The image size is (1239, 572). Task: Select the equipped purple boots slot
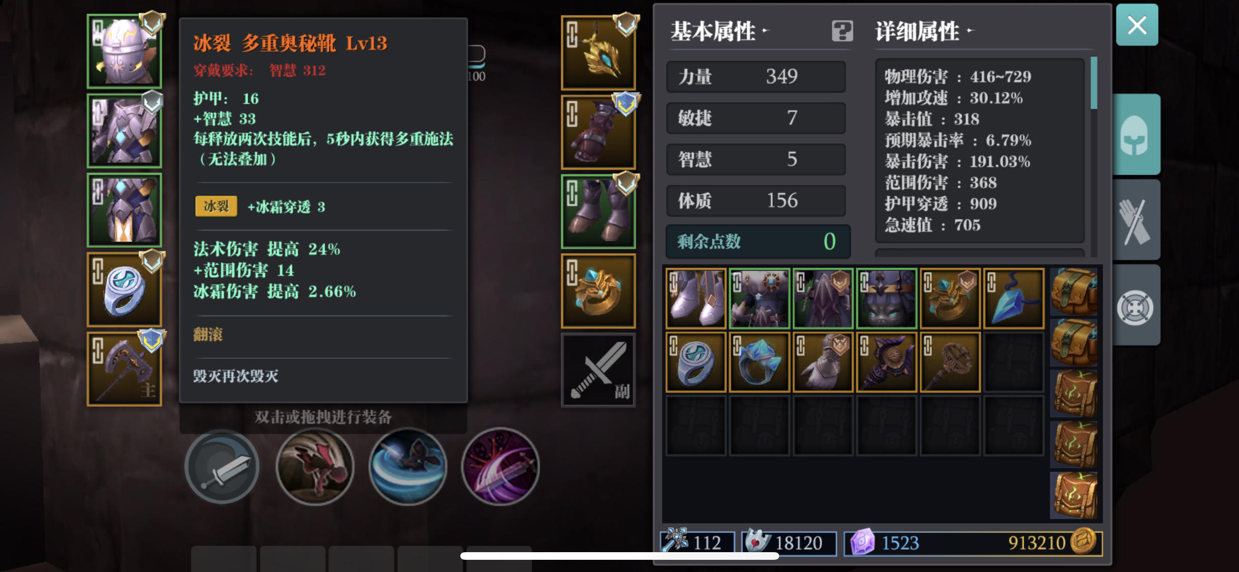coord(598,211)
